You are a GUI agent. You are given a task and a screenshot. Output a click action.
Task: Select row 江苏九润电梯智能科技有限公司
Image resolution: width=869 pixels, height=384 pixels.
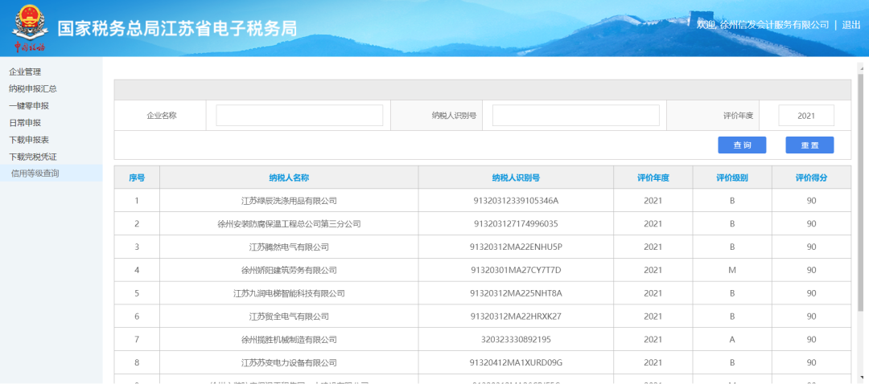click(x=483, y=293)
